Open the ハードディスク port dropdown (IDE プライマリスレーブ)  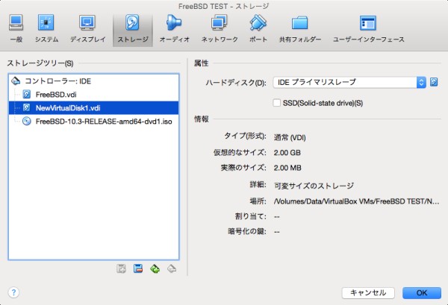349,82
